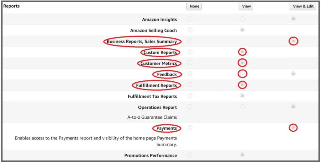Set Payments to View & Edit

click(293, 128)
